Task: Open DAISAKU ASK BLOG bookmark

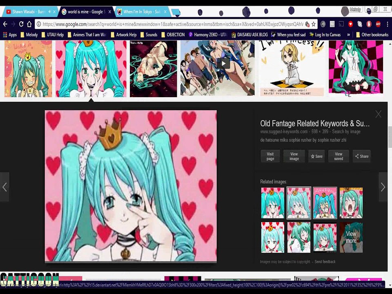Action: tap(250, 35)
